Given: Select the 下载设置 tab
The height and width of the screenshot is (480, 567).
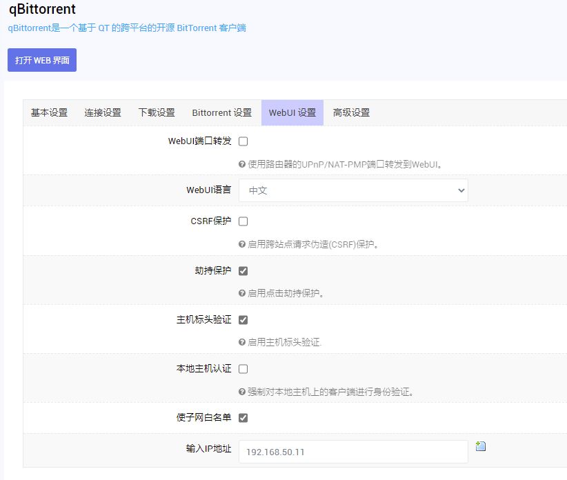Looking at the screenshot, I should tap(157, 113).
